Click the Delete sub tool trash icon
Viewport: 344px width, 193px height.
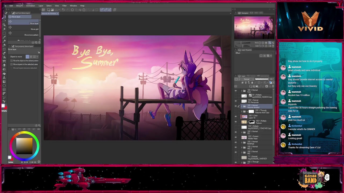[x=39, y=42]
